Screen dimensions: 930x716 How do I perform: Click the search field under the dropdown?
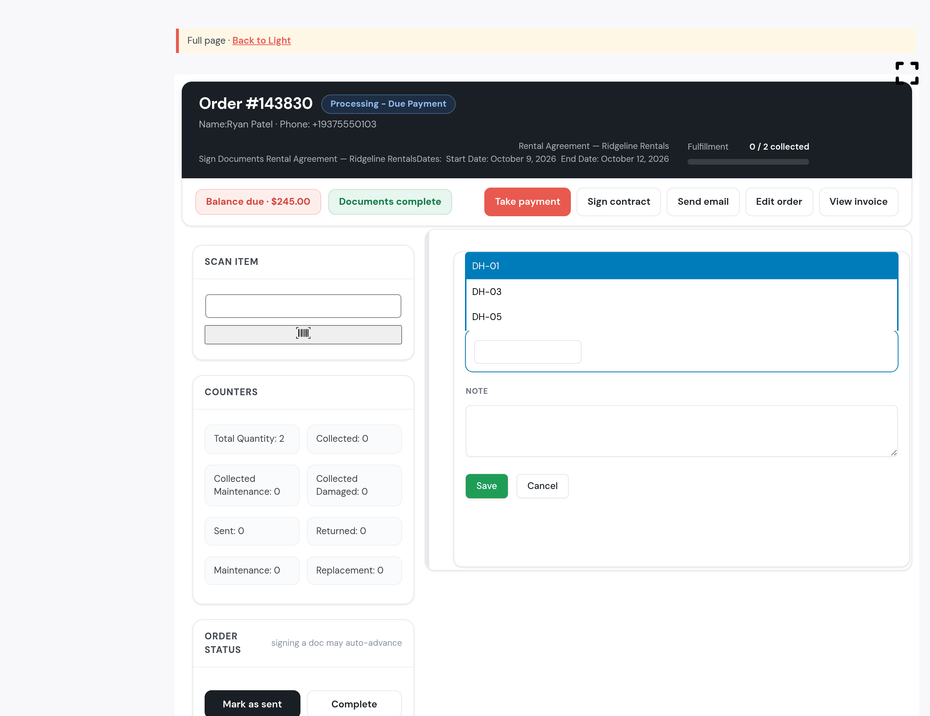(x=528, y=352)
